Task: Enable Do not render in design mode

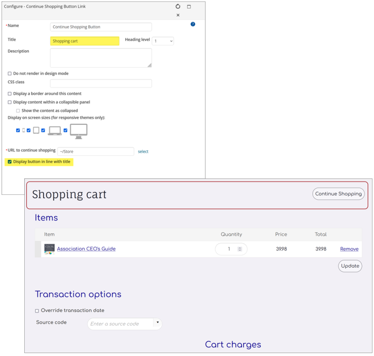Action: [x=10, y=73]
